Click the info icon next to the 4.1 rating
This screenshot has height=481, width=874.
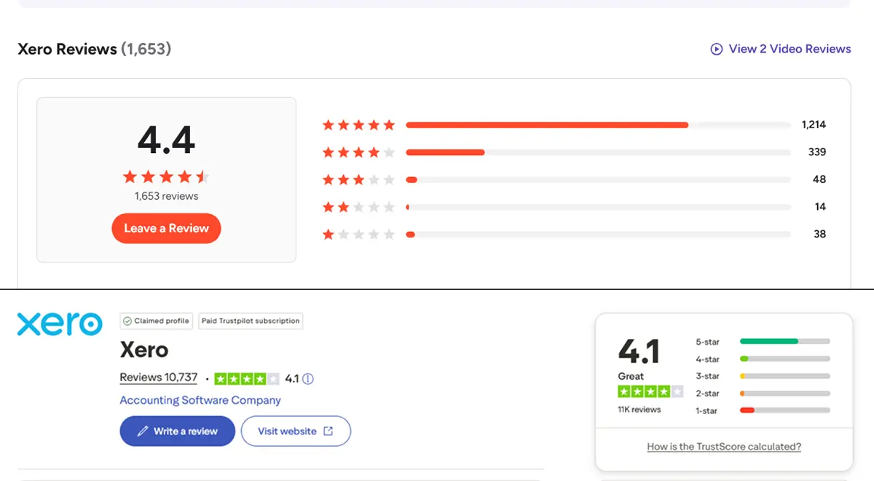tap(307, 378)
